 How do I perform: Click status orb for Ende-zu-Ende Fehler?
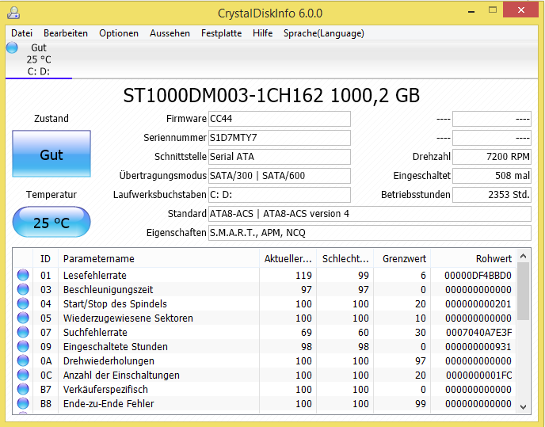tap(23, 403)
